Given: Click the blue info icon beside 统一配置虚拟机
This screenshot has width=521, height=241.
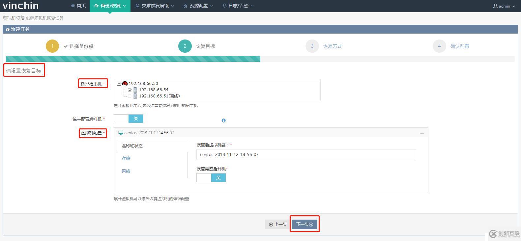Looking at the screenshot, I should tap(223, 120).
